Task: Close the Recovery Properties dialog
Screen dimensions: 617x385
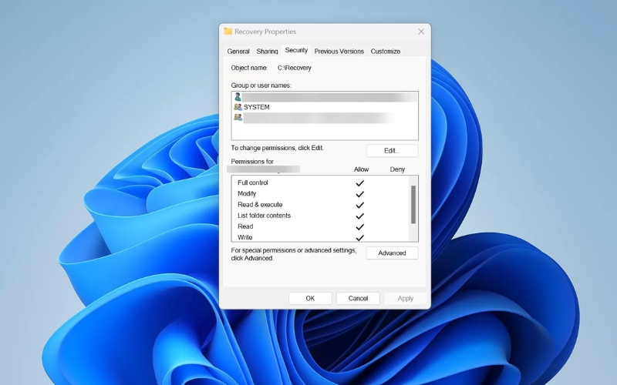Action: (x=421, y=32)
